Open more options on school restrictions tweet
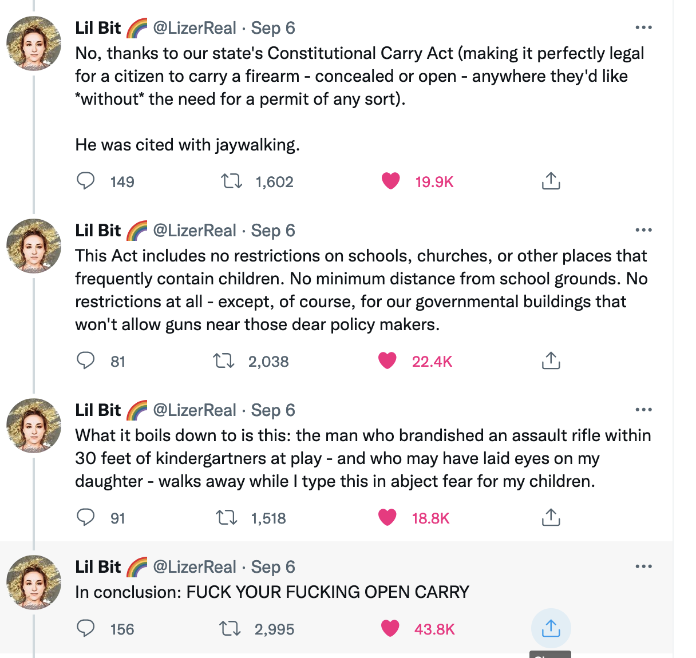The height and width of the screenshot is (658, 696). tap(643, 230)
